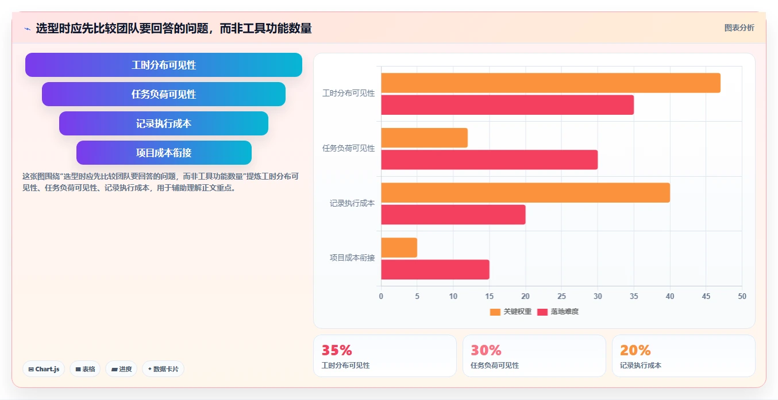
Task: Click the red bar for 项目成本衔接
Action: pos(435,270)
